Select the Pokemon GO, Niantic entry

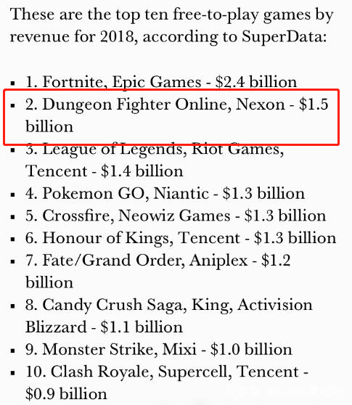click(165, 194)
